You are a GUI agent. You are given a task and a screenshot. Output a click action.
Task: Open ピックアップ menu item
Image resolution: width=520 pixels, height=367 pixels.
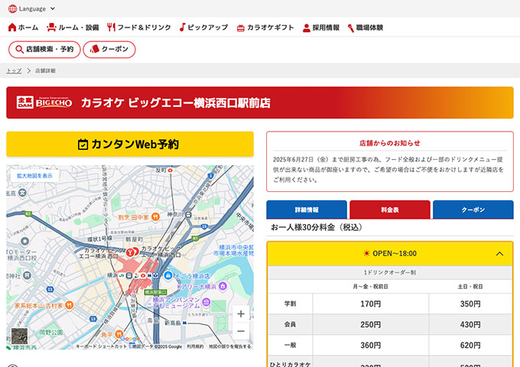203,28
